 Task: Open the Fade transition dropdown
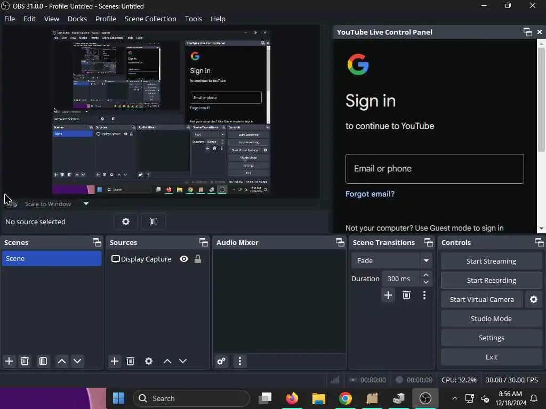pyautogui.click(x=392, y=260)
